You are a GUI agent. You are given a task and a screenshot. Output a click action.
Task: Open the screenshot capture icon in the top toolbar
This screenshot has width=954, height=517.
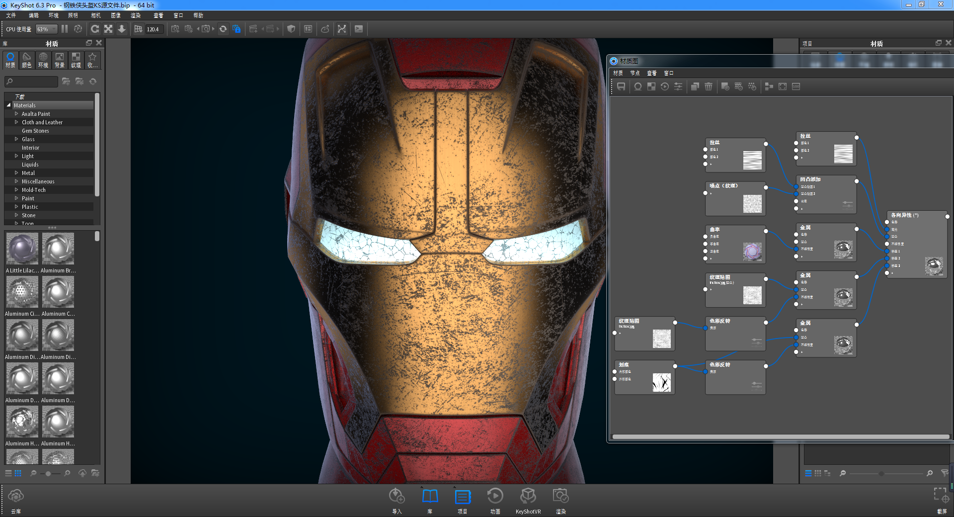click(x=175, y=29)
